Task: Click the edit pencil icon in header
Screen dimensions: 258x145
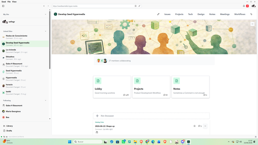Action: point(158,14)
